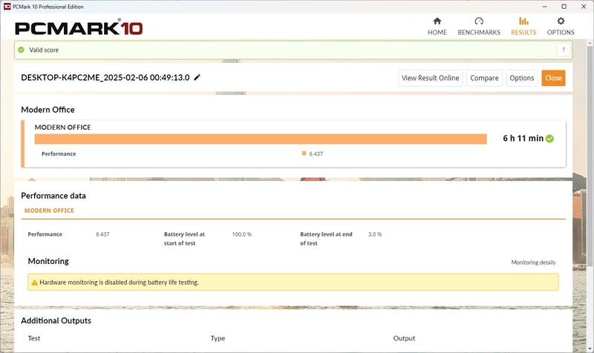This screenshot has width=594, height=353.
Task: Click scrollbar down arrow
Action: coord(590,349)
